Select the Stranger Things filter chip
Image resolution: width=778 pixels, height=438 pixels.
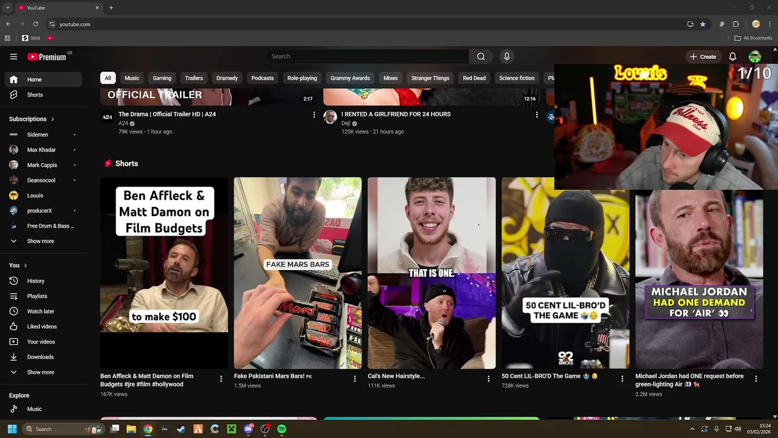[x=430, y=78]
